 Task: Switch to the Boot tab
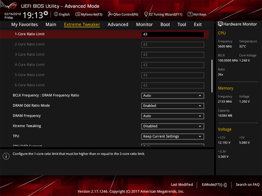[165, 25]
